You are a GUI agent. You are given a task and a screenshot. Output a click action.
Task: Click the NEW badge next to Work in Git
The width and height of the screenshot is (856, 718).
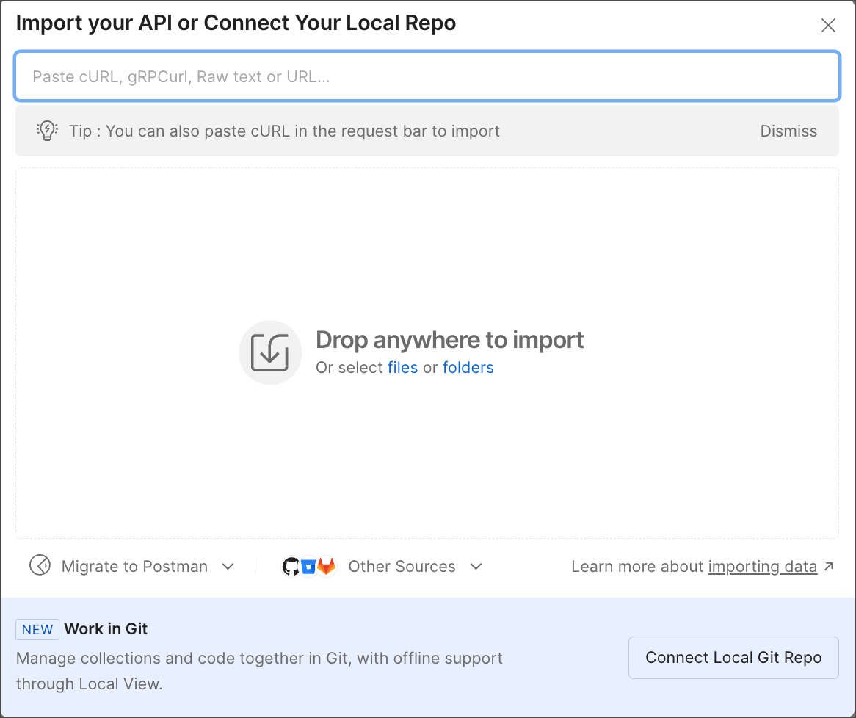coord(37,629)
